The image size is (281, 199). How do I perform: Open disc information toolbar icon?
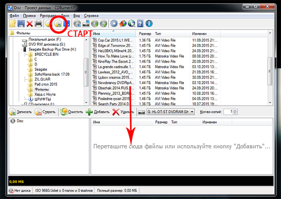coord(77,24)
